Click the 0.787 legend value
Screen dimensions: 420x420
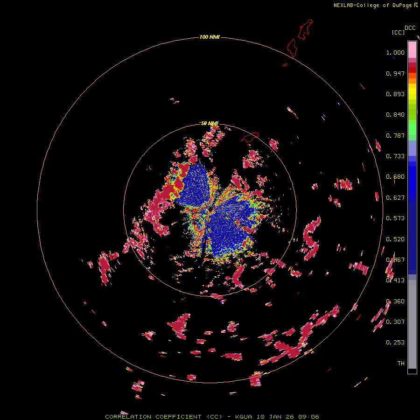[x=395, y=135]
